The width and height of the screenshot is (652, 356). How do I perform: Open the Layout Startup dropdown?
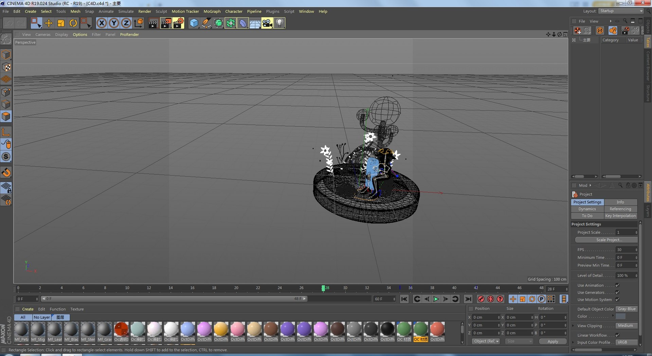click(x=621, y=11)
